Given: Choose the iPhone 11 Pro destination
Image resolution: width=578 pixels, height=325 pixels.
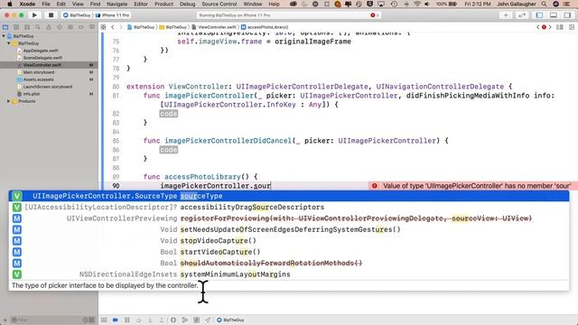Looking at the screenshot, I should click(x=112, y=15).
